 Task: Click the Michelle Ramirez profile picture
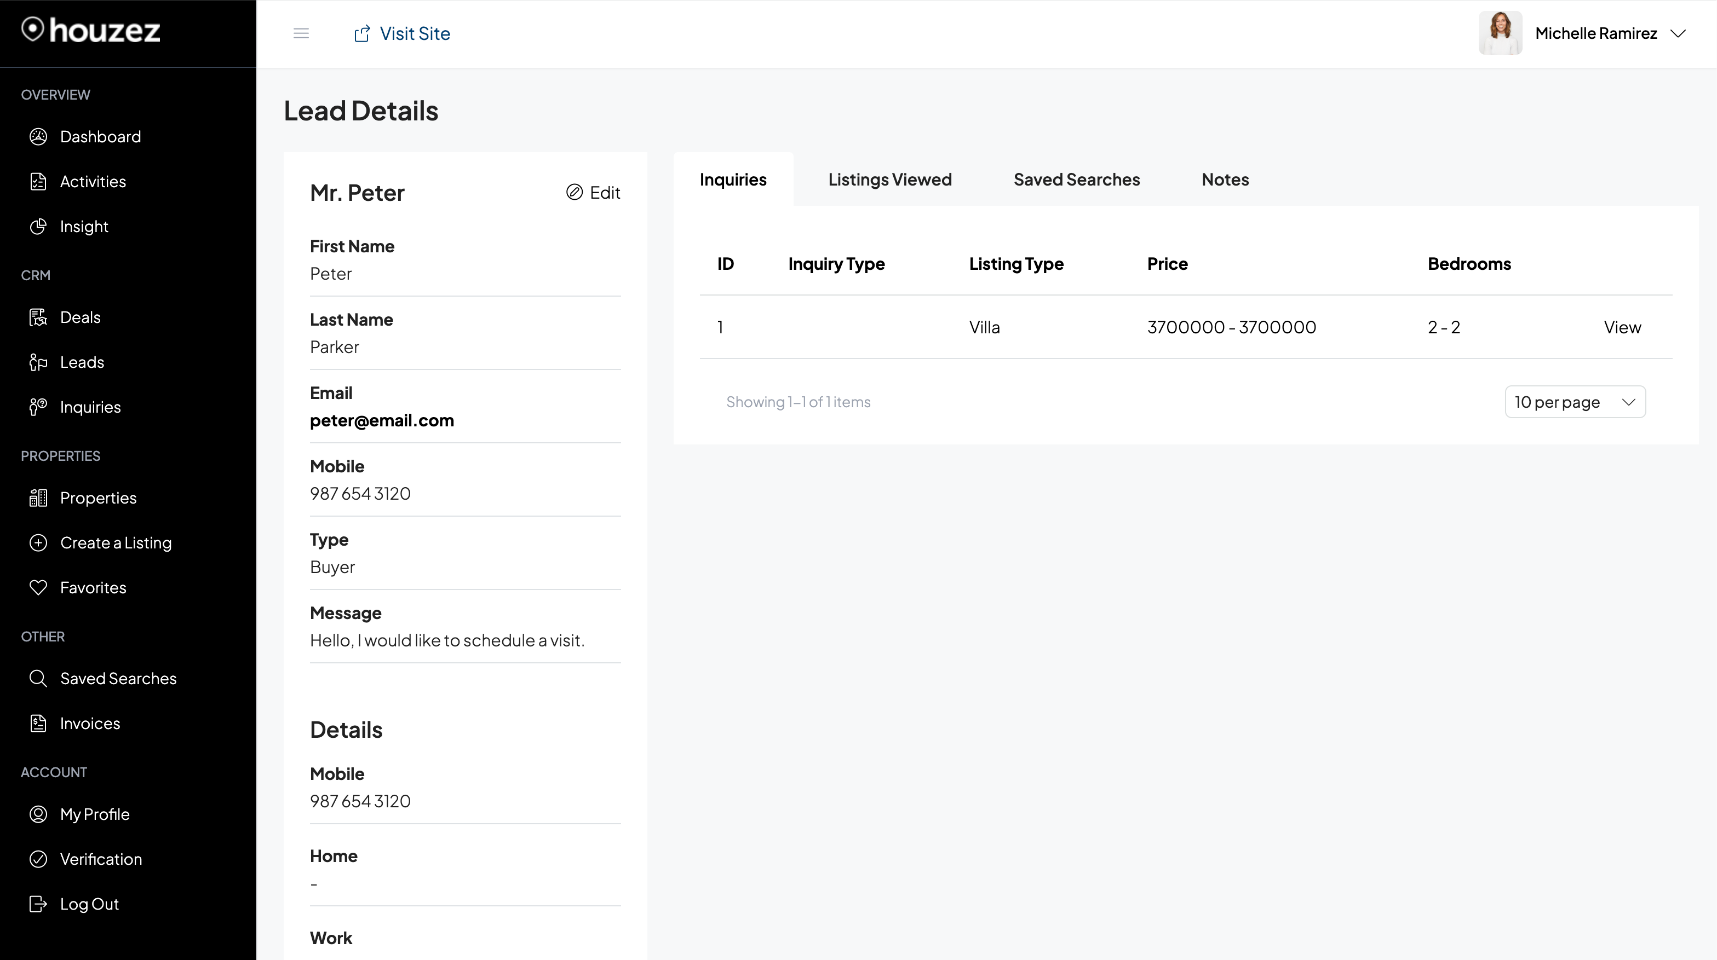pyautogui.click(x=1500, y=32)
